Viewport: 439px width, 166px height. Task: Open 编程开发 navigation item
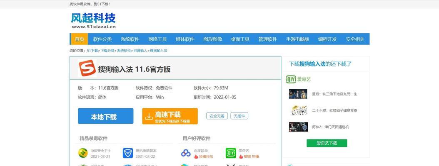[327, 39]
